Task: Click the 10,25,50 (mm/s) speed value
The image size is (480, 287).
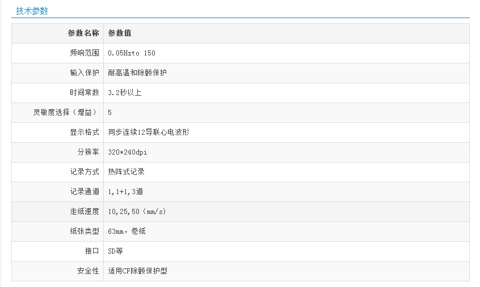Action: [137, 212]
